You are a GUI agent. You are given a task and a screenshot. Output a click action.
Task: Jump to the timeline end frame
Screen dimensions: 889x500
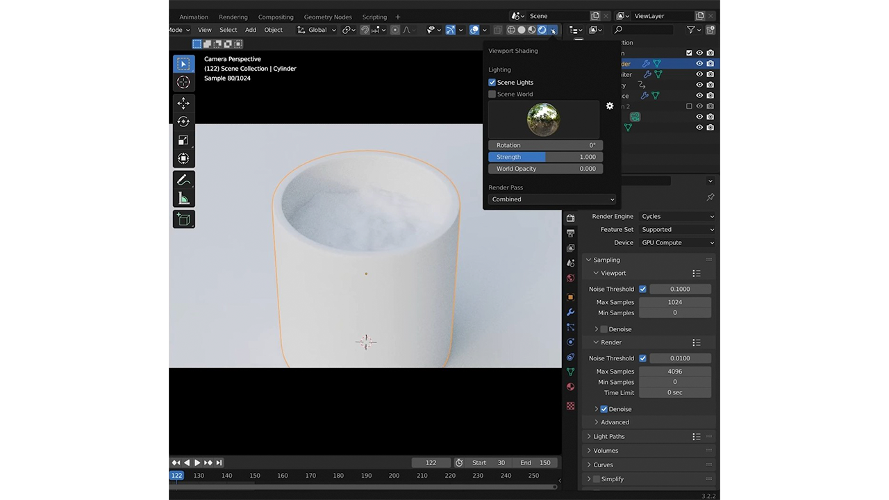point(219,462)
